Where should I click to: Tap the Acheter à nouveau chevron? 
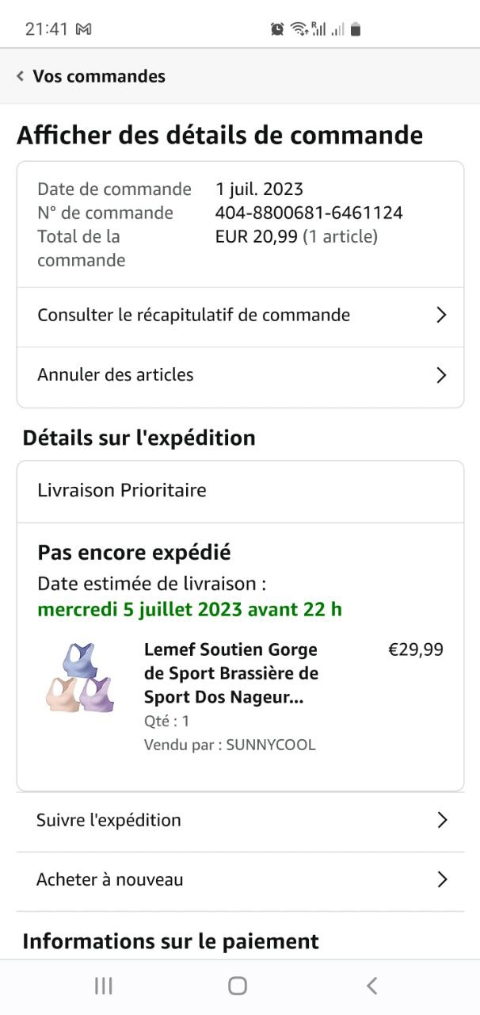pyautogui.click(x=442, y=879)
